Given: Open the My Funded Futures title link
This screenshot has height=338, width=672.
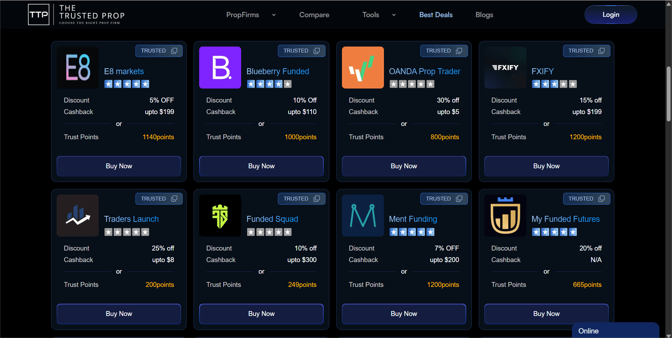Looking at the screenshot, I should tap(565, 219).
